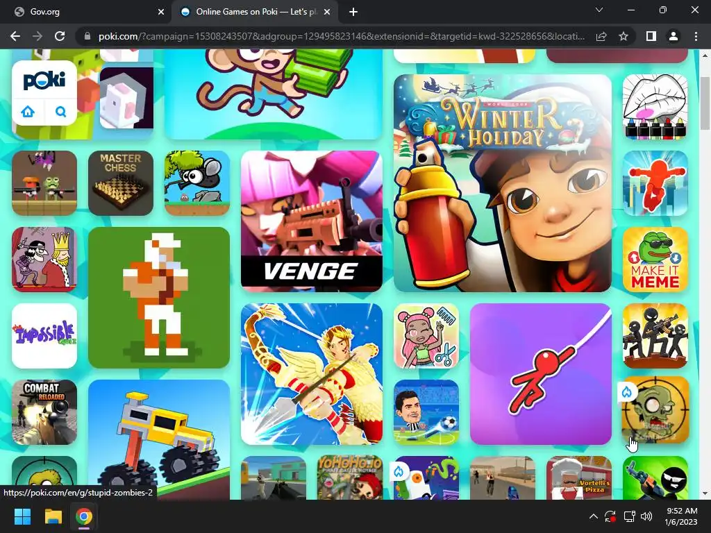The height and width of the screenshot is (533, 711).
Task: Select the Online Games on Poki tab
Action: 254,12
